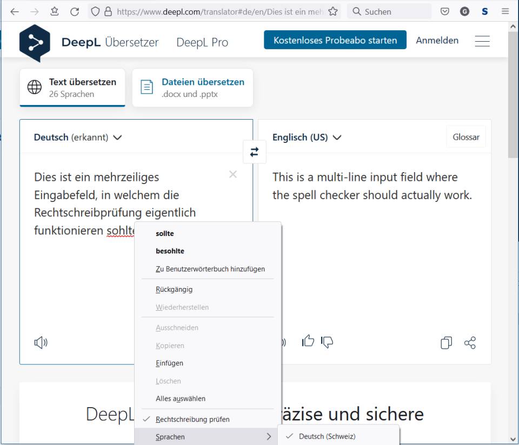Click Kostenloses Probeabo starten
The width and height of the screenshot is (519, 445).
(335, 40)
